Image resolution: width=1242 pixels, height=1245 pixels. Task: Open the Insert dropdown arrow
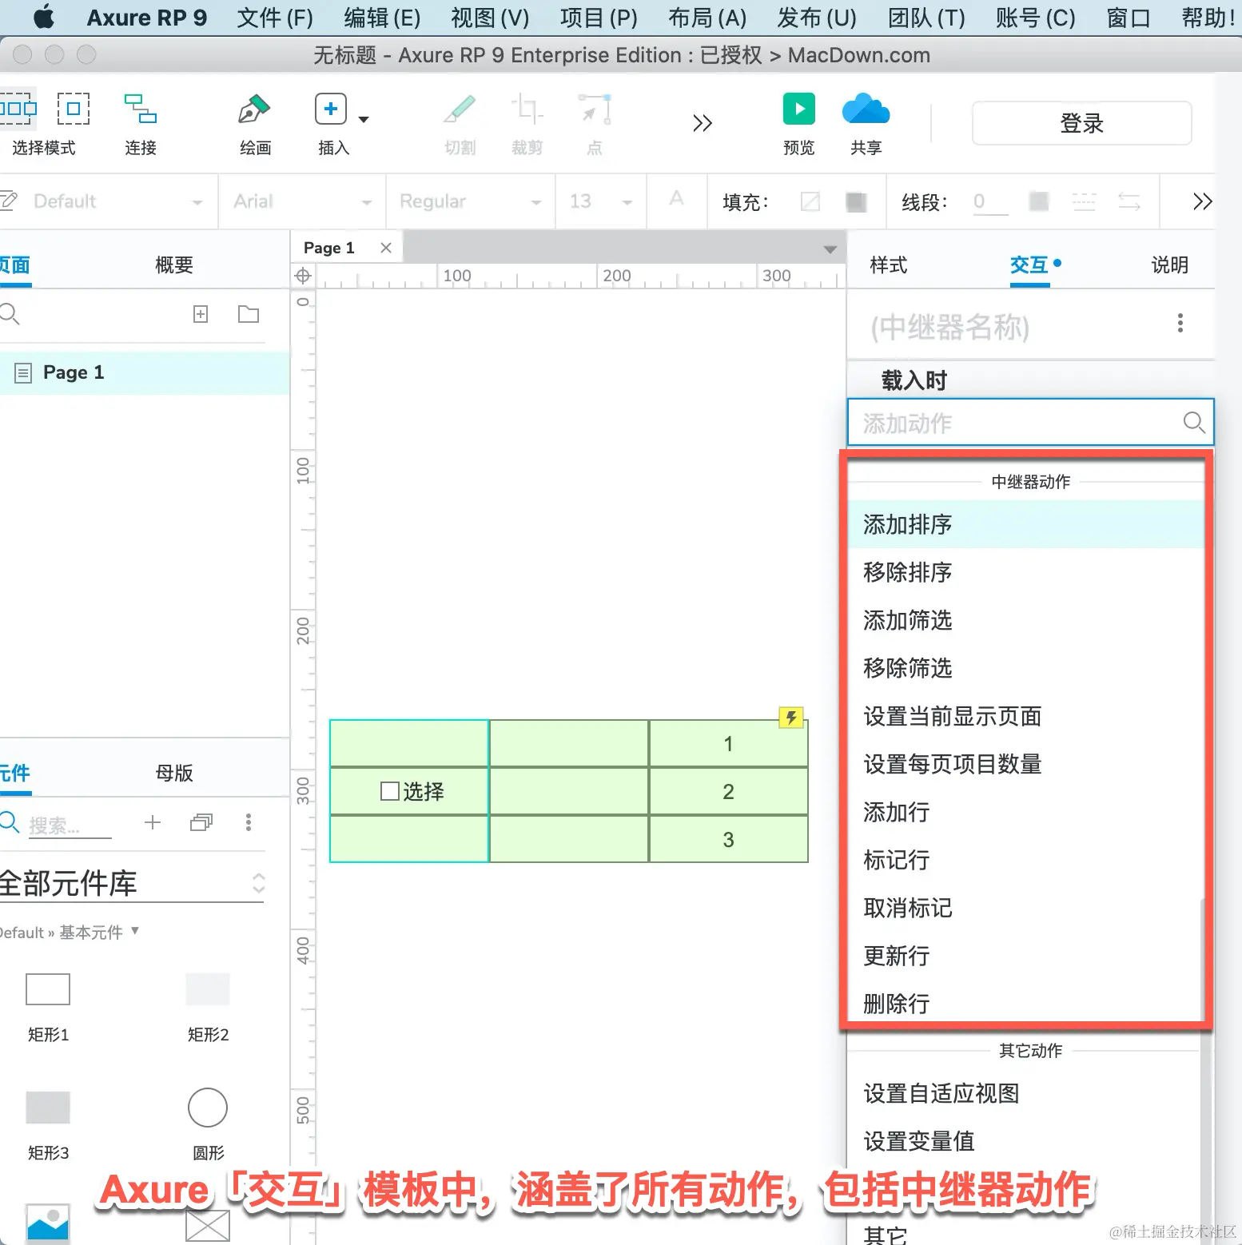point(364,120)
